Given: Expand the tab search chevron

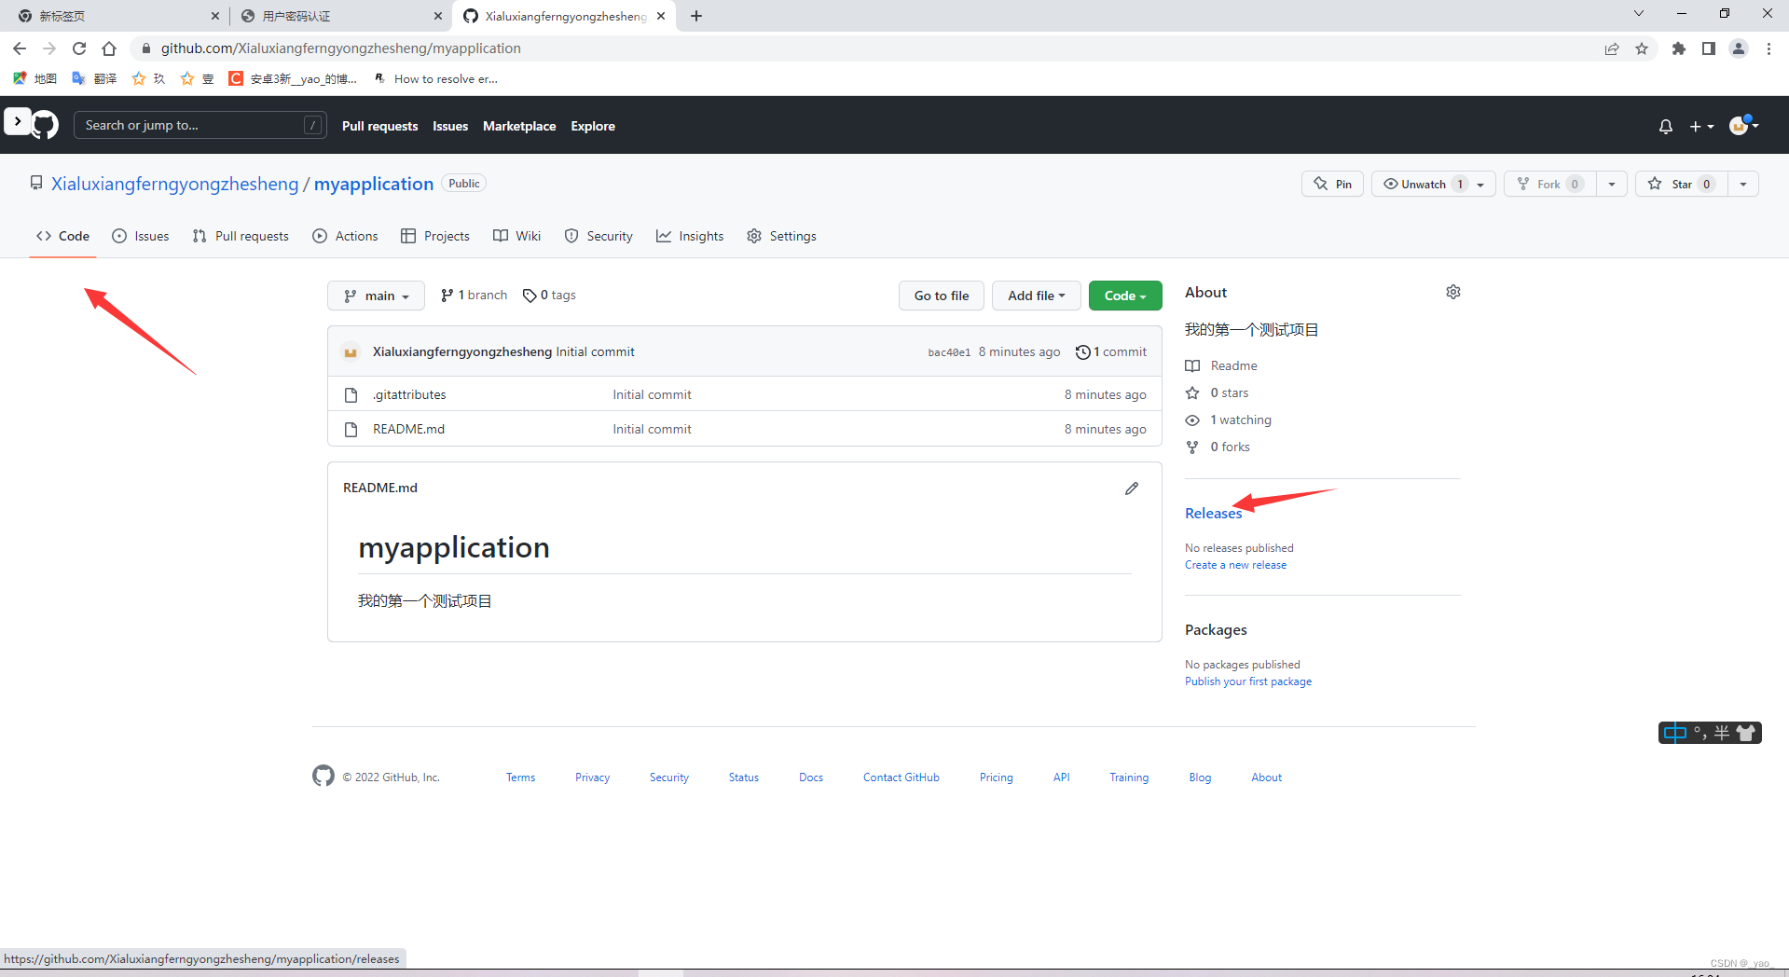Looking at the screenshot, I should pos(1639,13).
